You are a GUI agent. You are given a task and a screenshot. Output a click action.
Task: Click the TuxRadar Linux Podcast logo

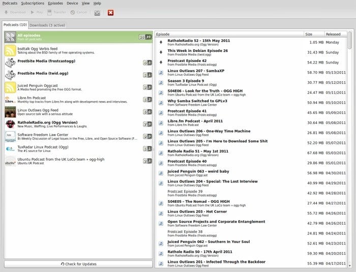click(10, 149)
